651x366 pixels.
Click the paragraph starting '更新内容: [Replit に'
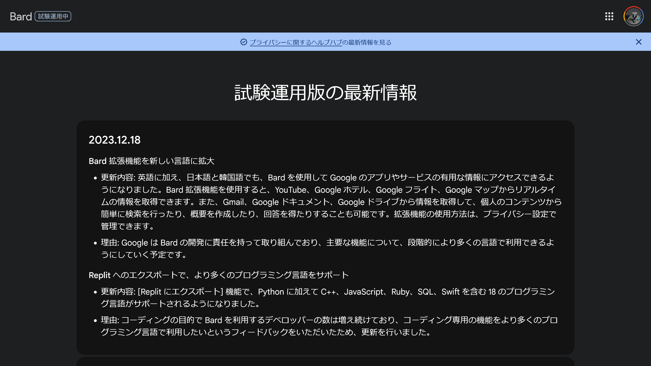(328, 297)
